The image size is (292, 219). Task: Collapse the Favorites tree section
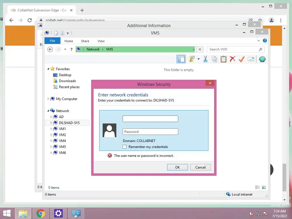tap(48, 69)
